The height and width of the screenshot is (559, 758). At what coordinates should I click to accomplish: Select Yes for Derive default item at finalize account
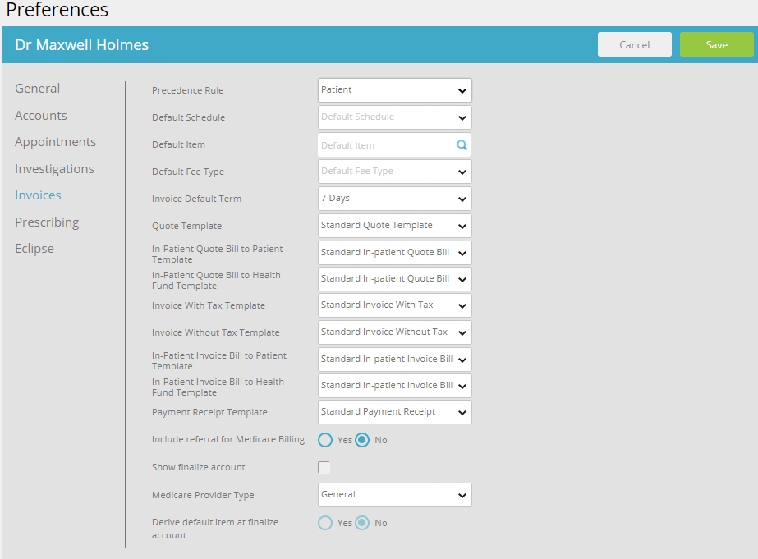(x=325, y=523)
